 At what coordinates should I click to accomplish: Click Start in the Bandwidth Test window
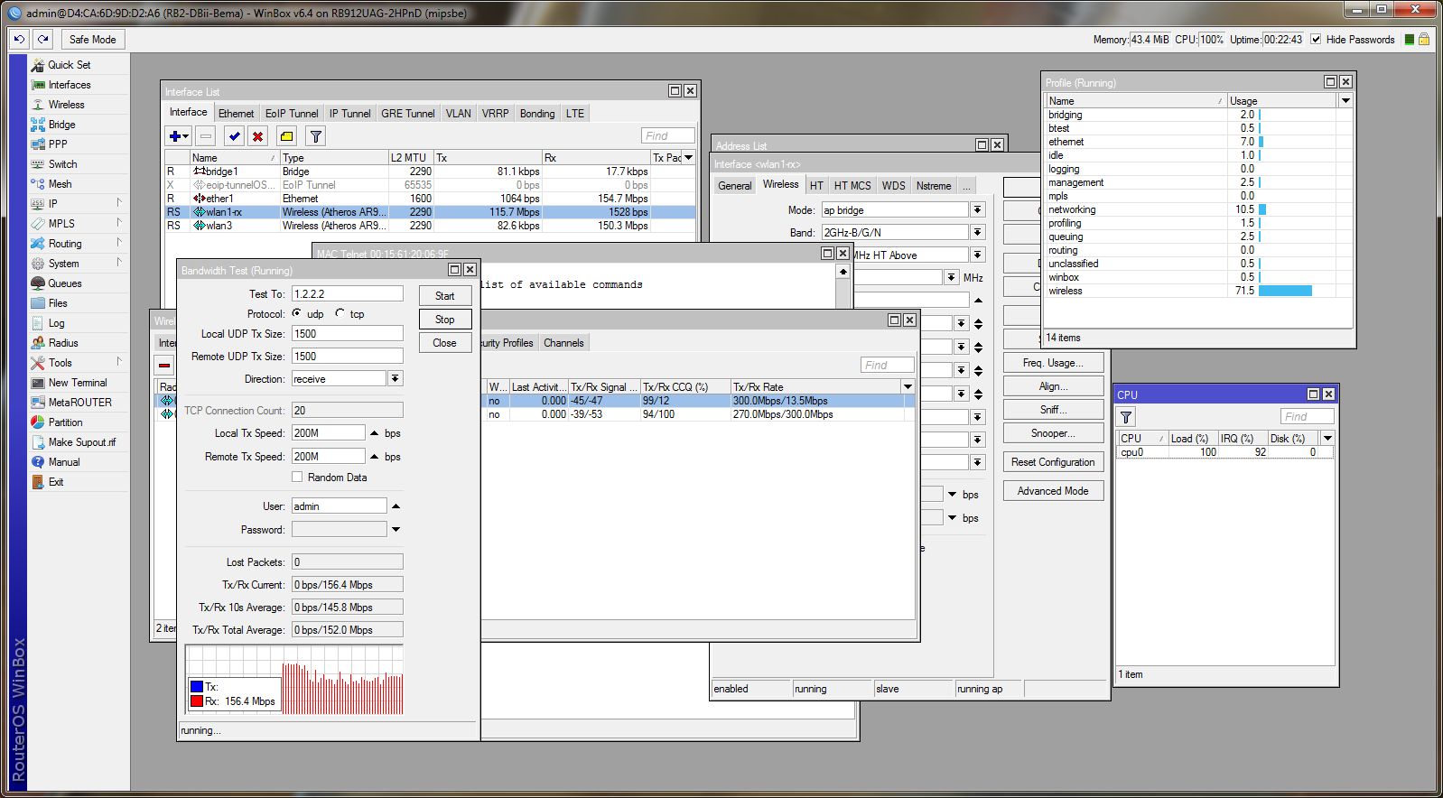click(444, 295)
